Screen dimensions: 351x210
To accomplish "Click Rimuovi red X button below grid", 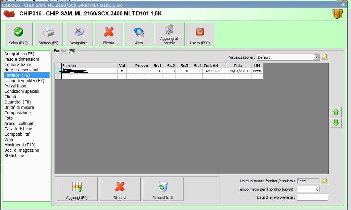I will (120, 189).
